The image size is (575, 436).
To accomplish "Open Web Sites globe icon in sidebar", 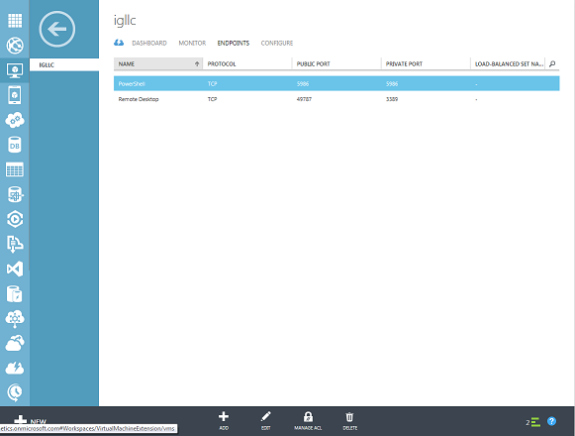I will coord(15,46).
